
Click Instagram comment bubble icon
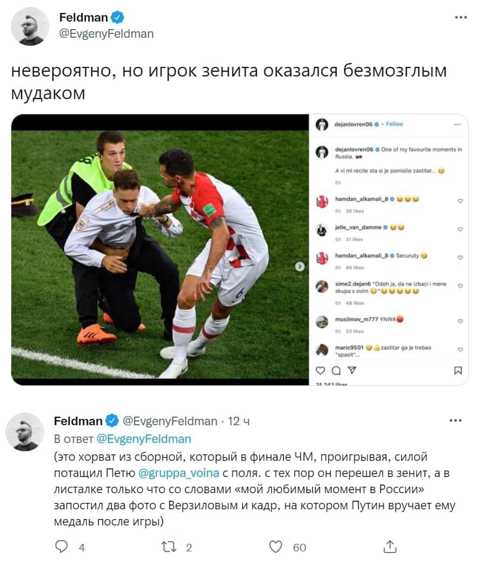click(336, 370)
